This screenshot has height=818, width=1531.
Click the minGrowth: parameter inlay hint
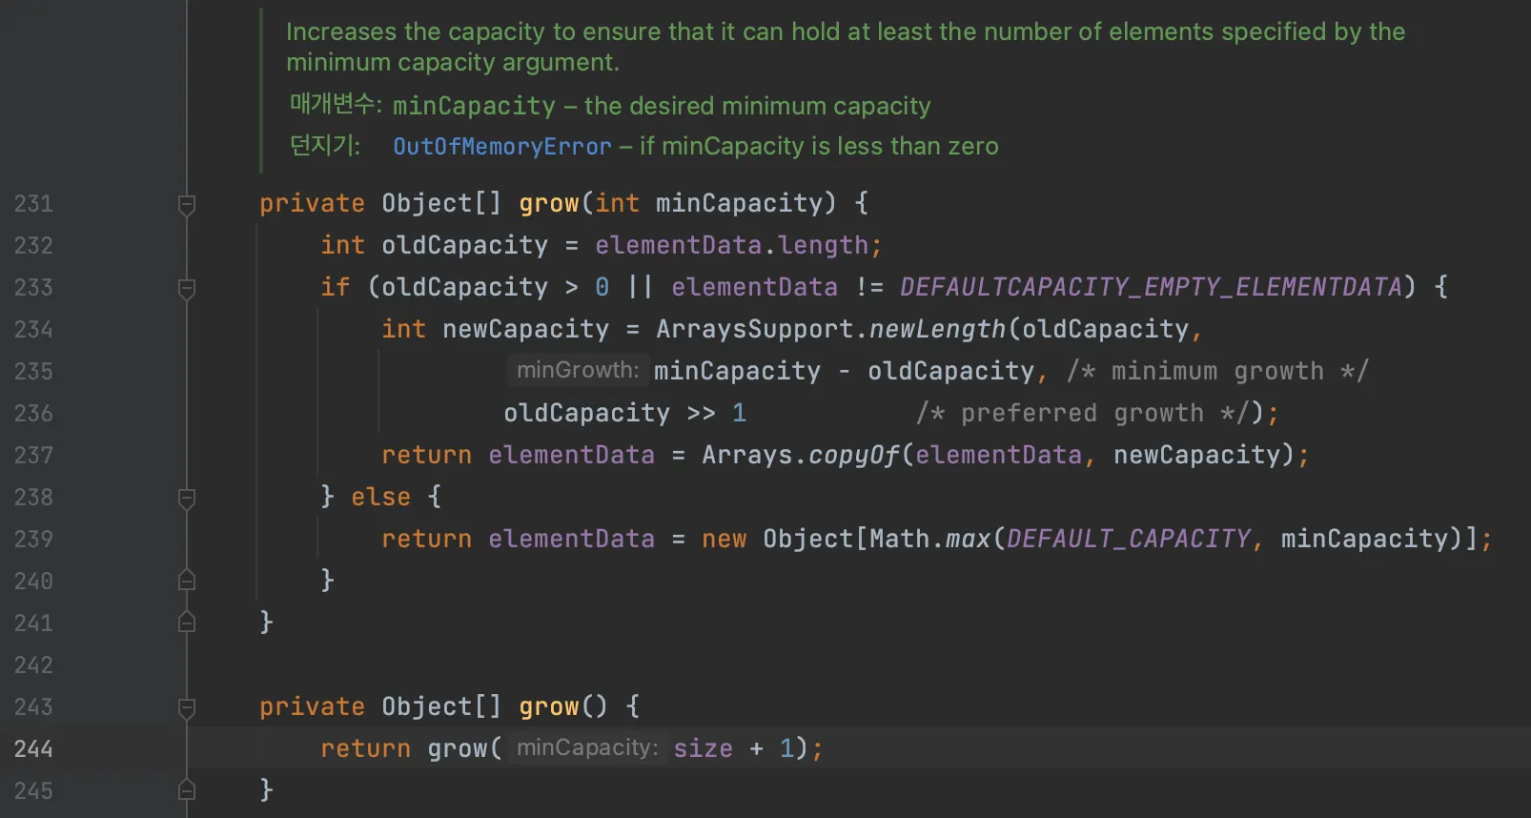578,370
